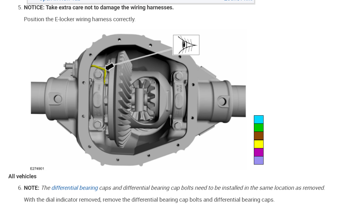Image resolution: width=346 pixels, height=206 pixels.
Task: Open the differential bearing link
Action: click(75, 188)
